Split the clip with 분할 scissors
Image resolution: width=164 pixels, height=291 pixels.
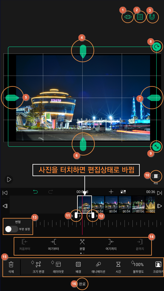pos(82,245)
